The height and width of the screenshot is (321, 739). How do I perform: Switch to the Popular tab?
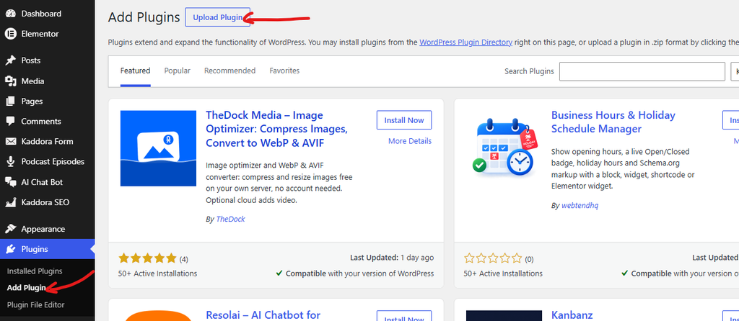[x=178, y=71]
